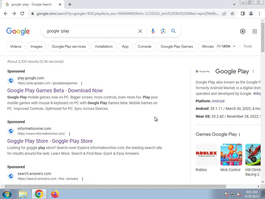265x199 pixels.
Task: Show hidden system tray icons
Action: click(220, 194)
